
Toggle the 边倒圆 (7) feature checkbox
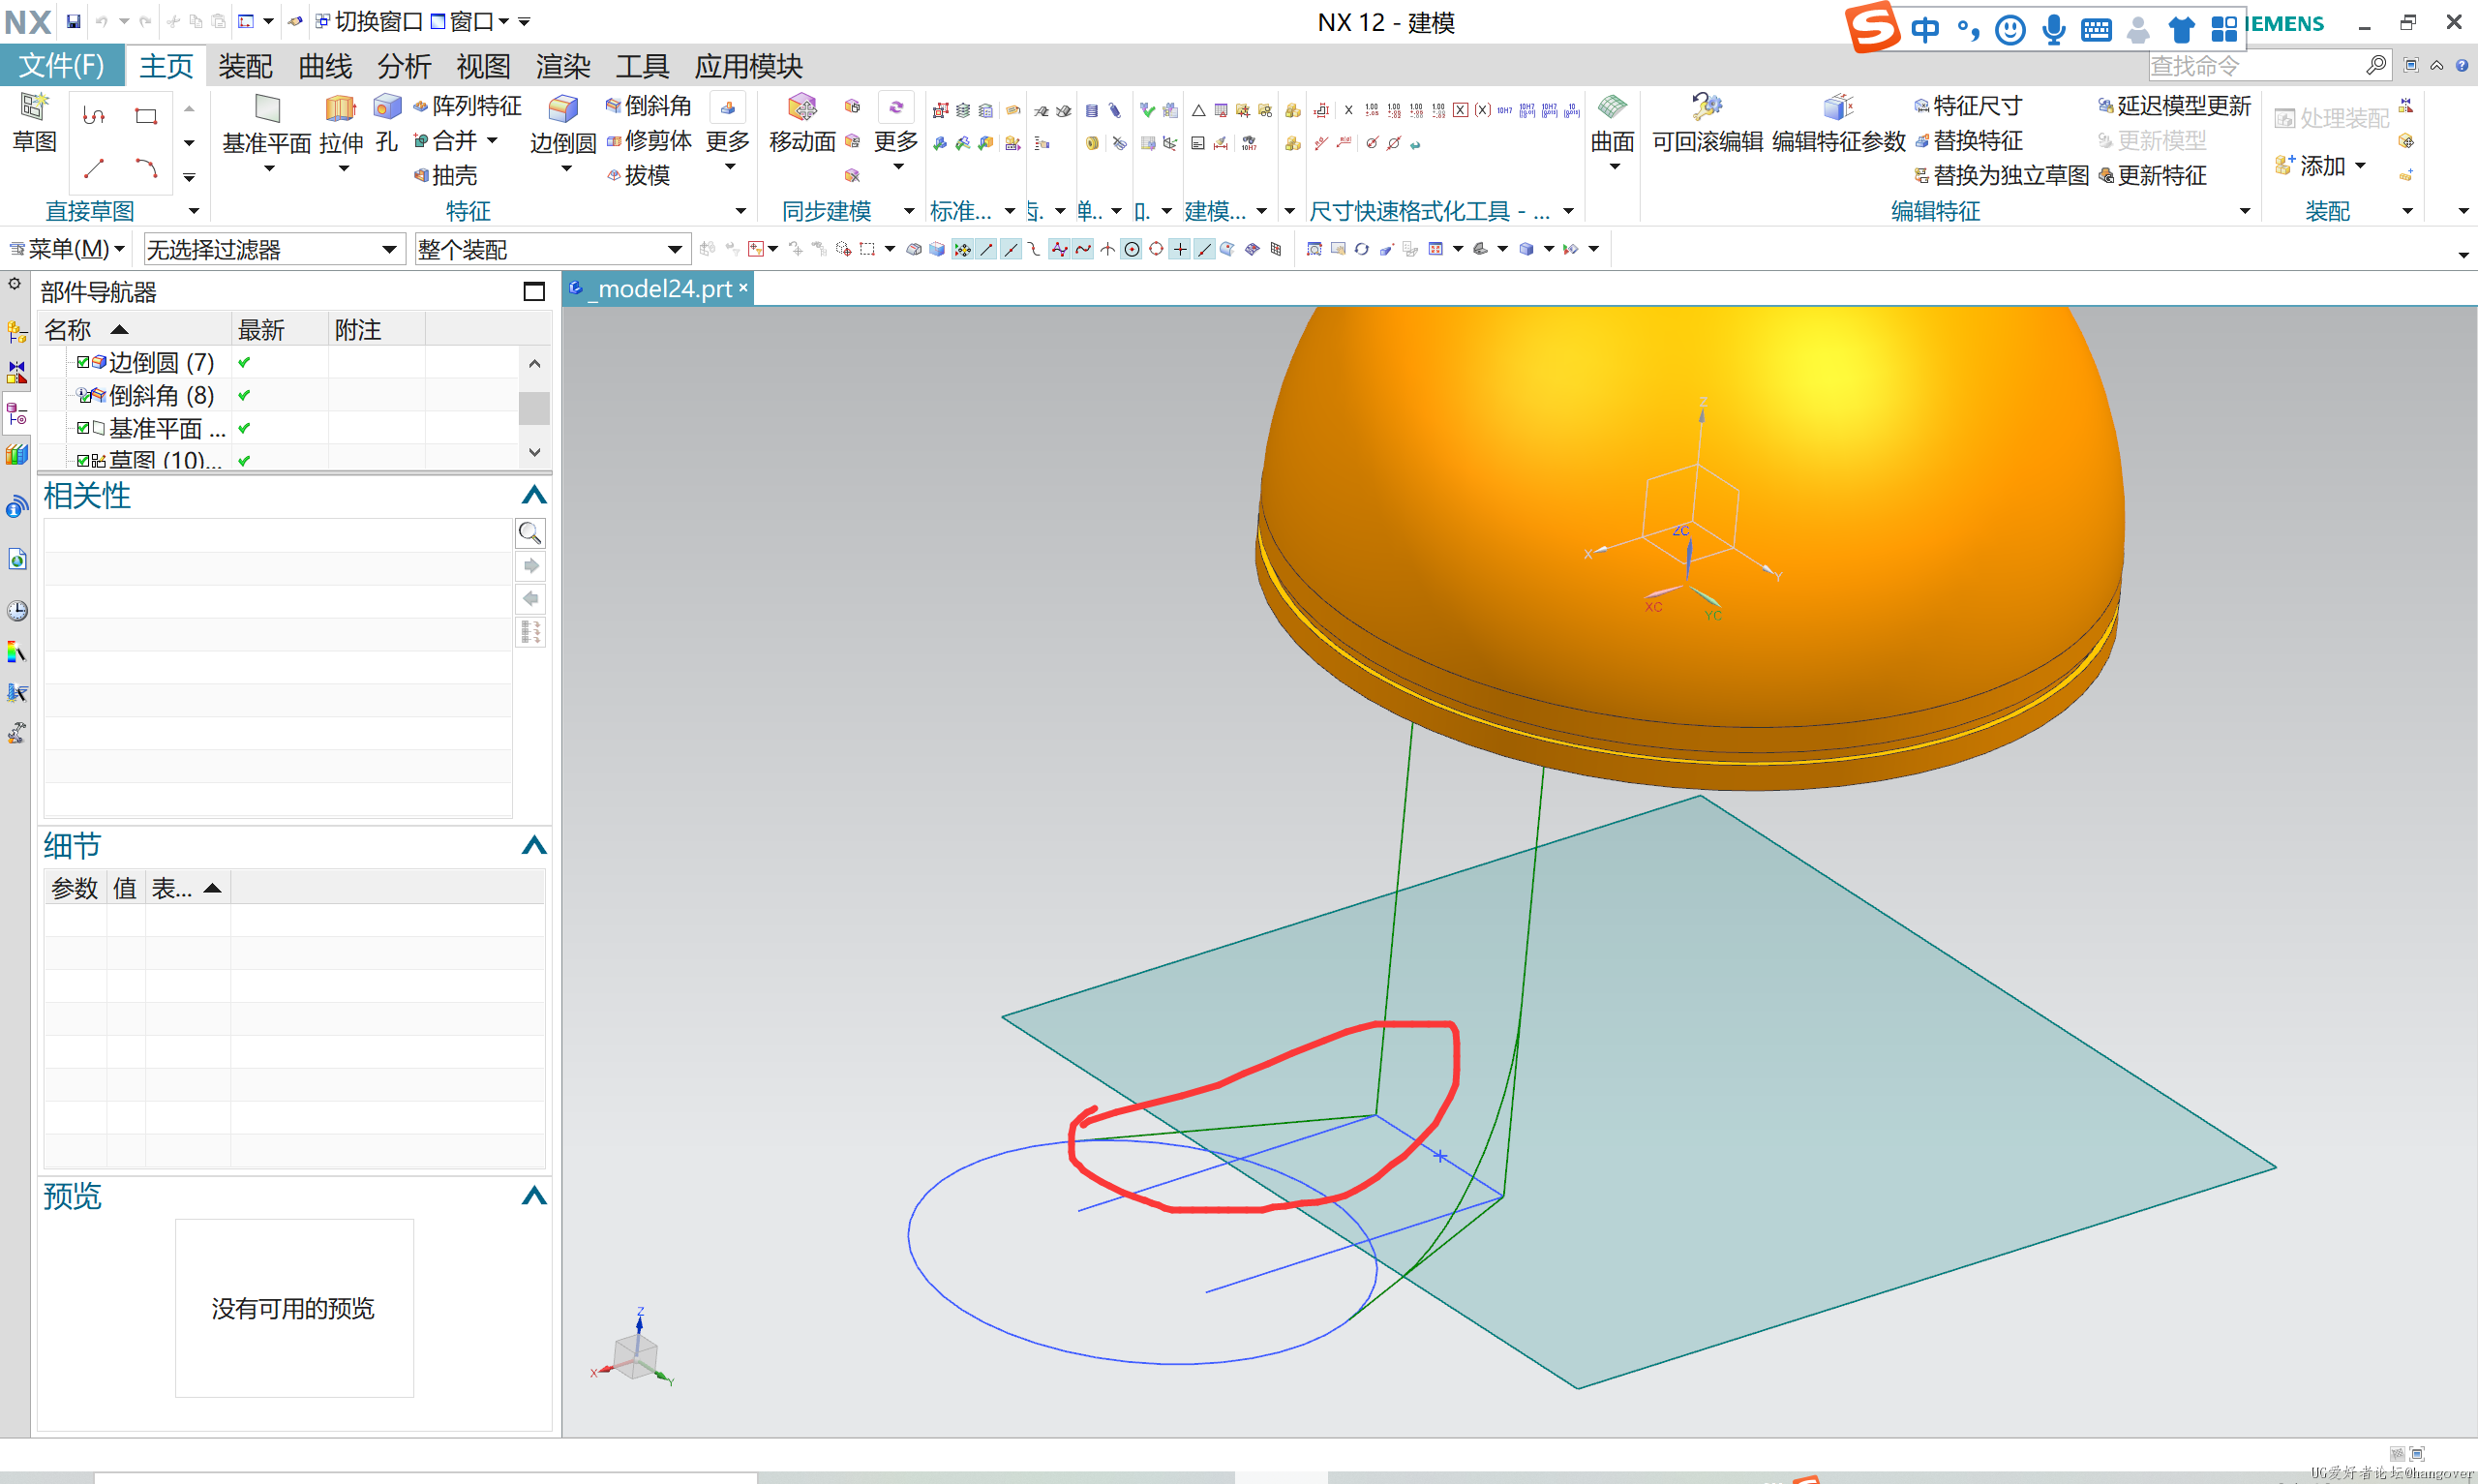pos(83,362)
